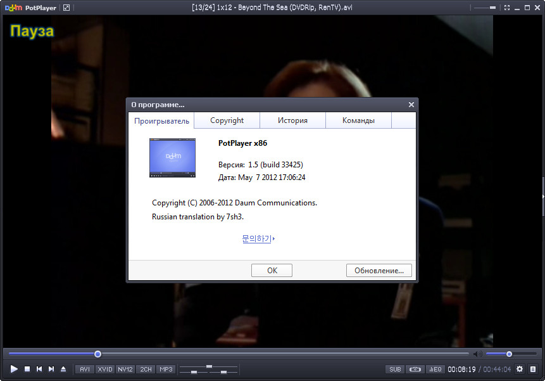Stop playback with the square Stop icon
The height and width of the screenshot is (381, 545).
pos(27,369)
